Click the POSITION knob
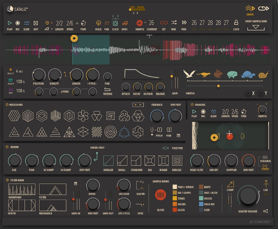Screen dimensions: 278x229 point(39,75)
